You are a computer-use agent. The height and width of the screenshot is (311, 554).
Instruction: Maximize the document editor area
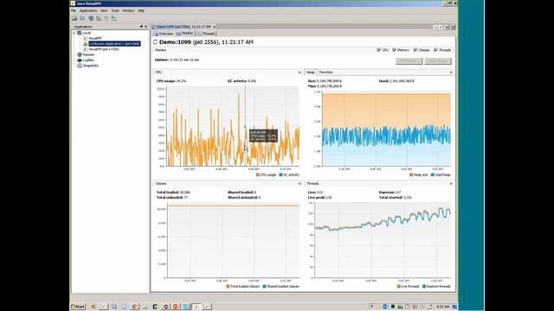tap(453, 27)
